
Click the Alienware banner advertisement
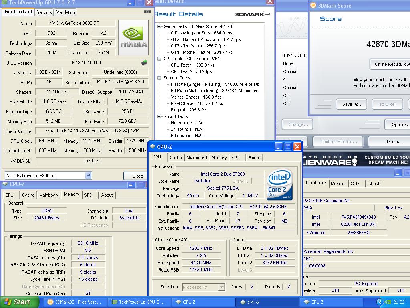click(356, 159)
